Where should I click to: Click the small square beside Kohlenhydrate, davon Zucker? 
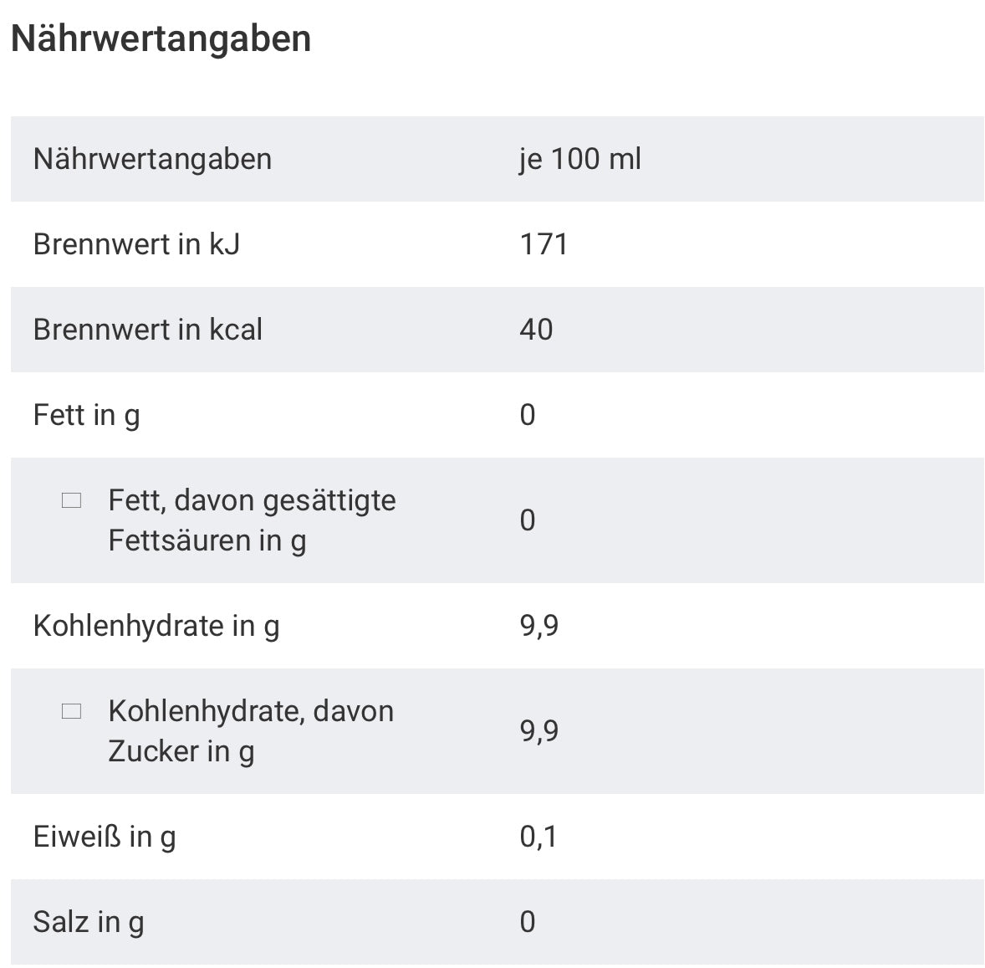[72, 712]
